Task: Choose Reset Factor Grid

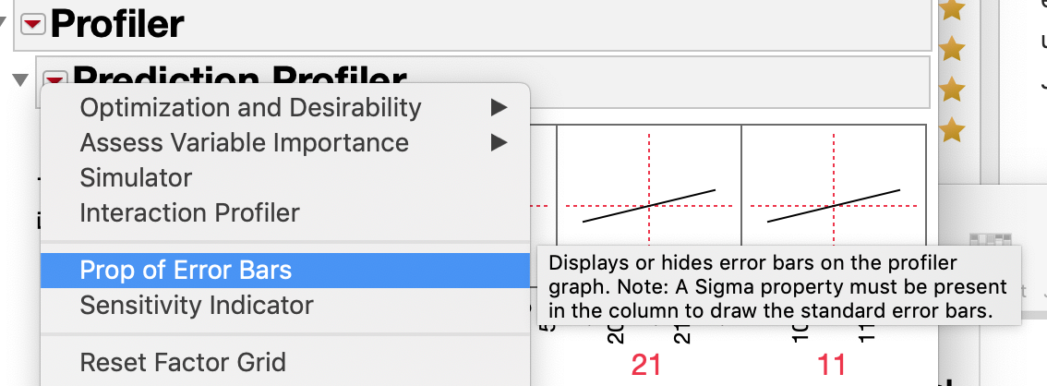Action: pyautogui.click(x=183, y=362)
